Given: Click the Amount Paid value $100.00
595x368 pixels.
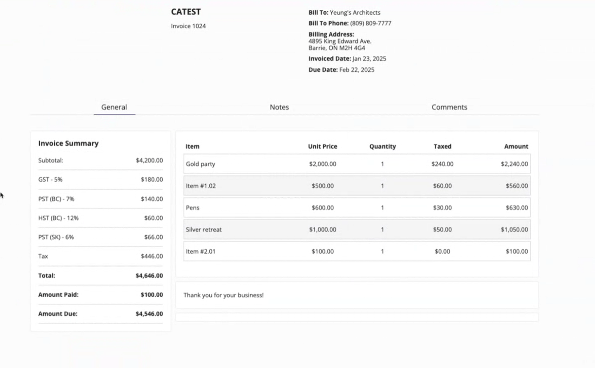Looking at the screenshot, I should (152, 295).
